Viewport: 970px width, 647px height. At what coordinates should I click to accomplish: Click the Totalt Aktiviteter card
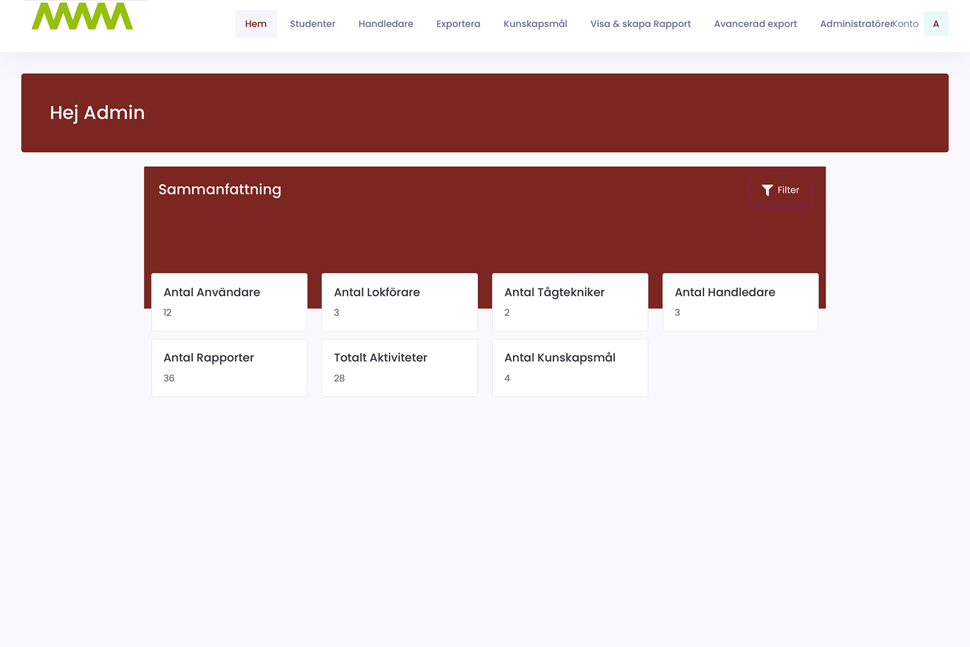[399, 367]
